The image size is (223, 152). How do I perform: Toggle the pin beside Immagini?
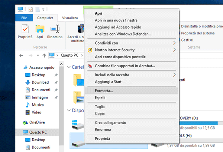coord(55,97)
